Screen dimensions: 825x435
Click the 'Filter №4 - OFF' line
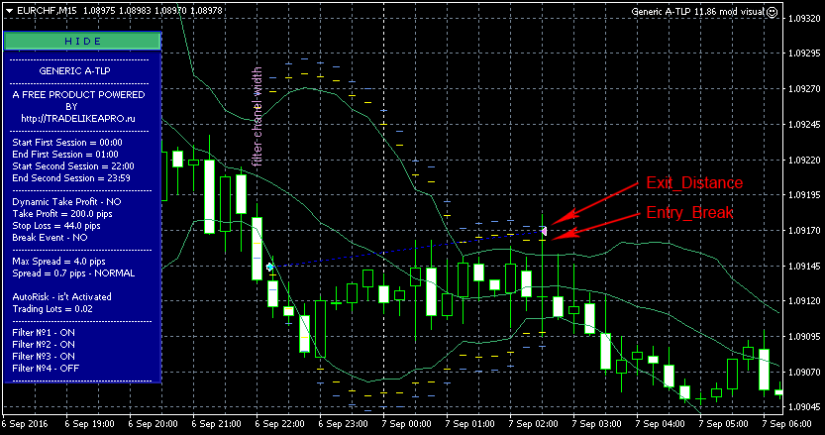pos(46,369)
